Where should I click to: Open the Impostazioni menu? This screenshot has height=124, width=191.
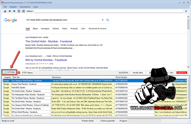tap(25, 6)
